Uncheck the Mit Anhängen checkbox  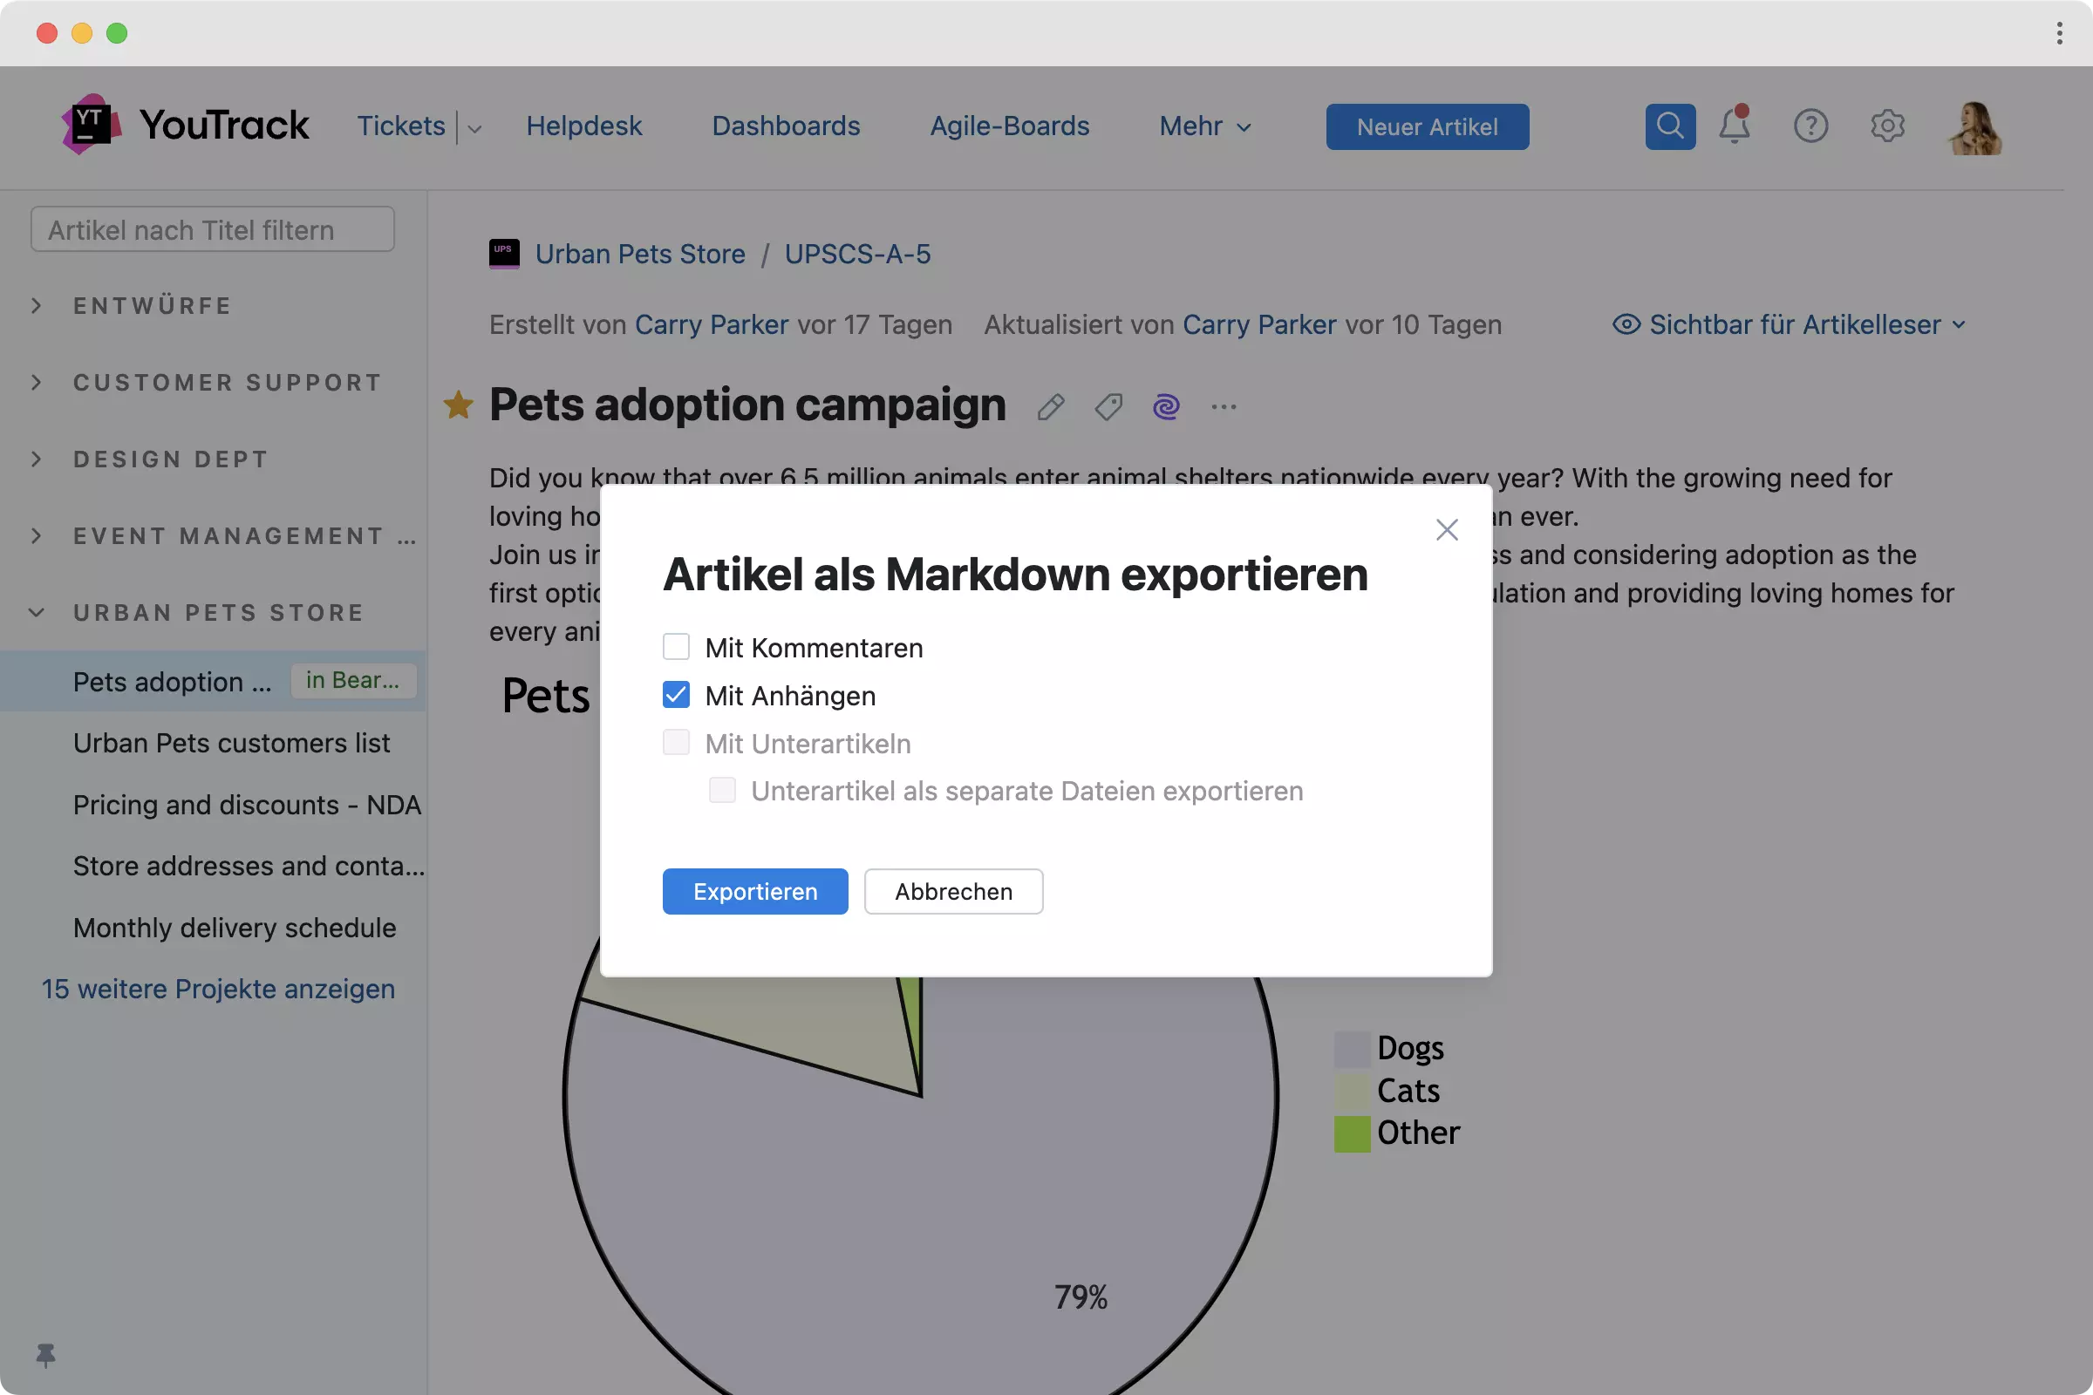click(x=677, y=695)
